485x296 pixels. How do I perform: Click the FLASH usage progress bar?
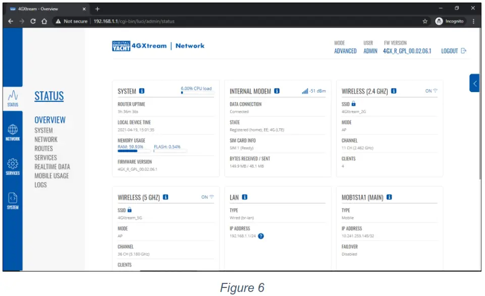(x=170, y=151)
